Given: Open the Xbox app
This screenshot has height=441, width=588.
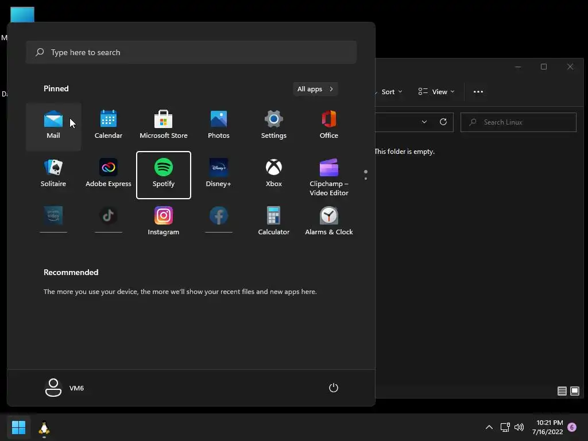Looking at the screenshot, I should (274, 175).
